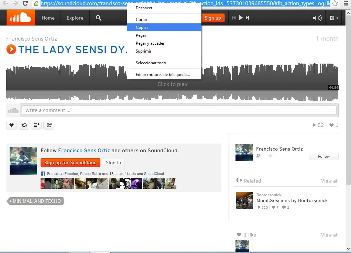Add track to playlist icon
This screenshot has height=253, width=351.
coord(36,125)
